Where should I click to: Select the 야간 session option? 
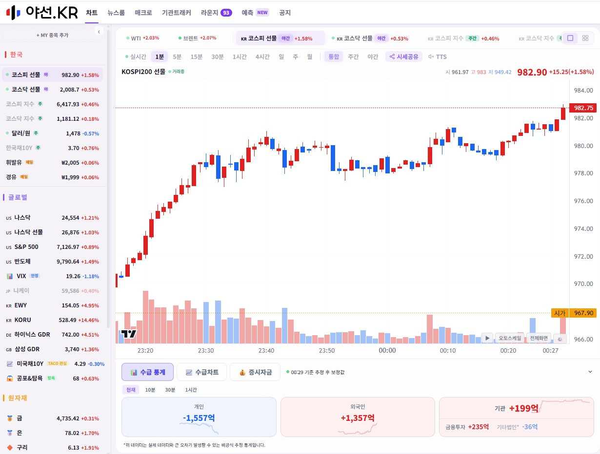coord(373,57)
